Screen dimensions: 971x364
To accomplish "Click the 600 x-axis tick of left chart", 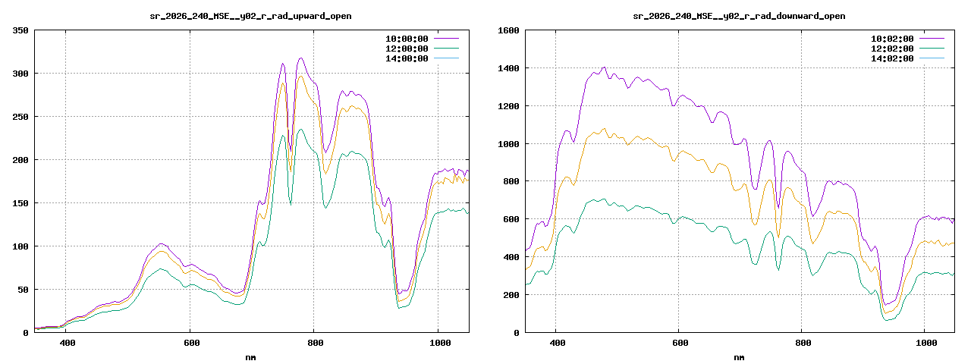I will [x=190, y=344].
